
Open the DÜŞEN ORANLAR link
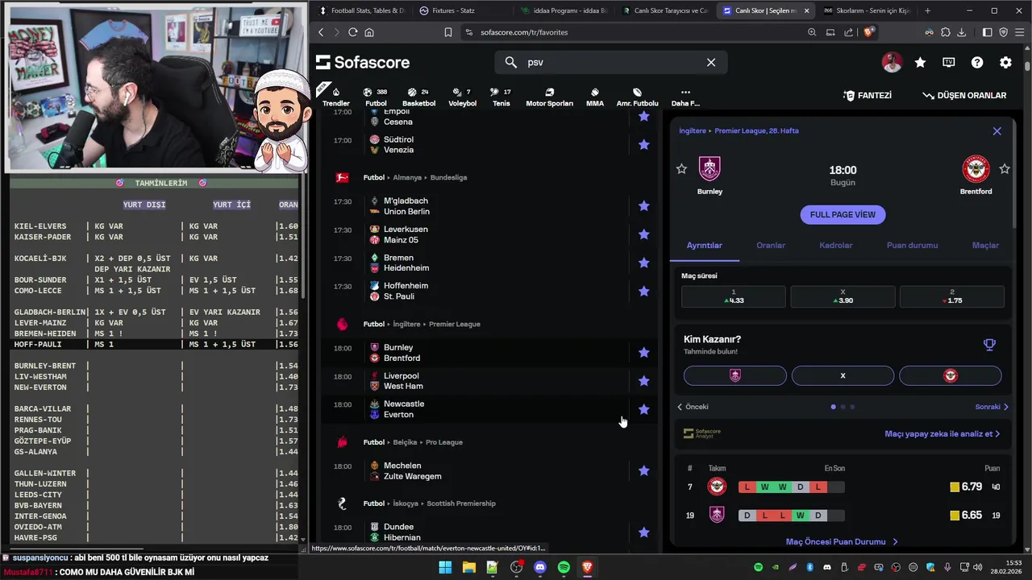[964, 95]
